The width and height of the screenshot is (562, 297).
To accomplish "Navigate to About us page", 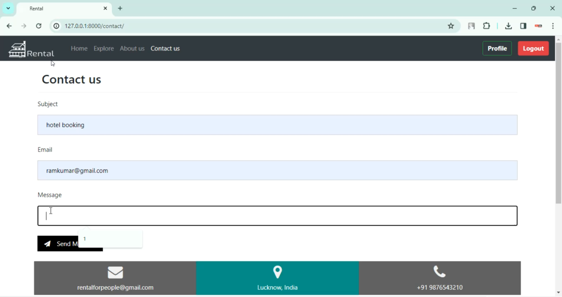I will coord(132,48).
